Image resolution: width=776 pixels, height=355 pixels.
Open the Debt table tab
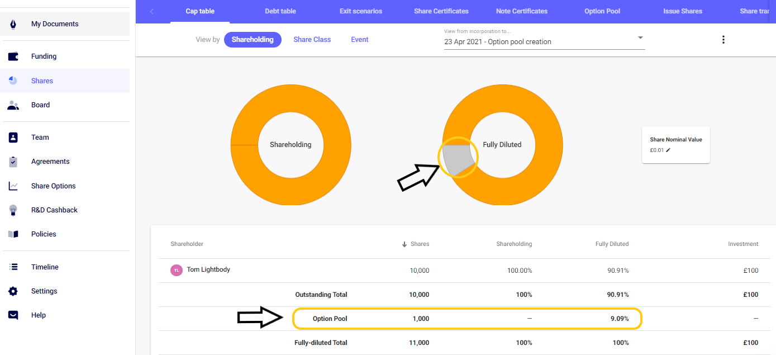(x=280, y=11)
